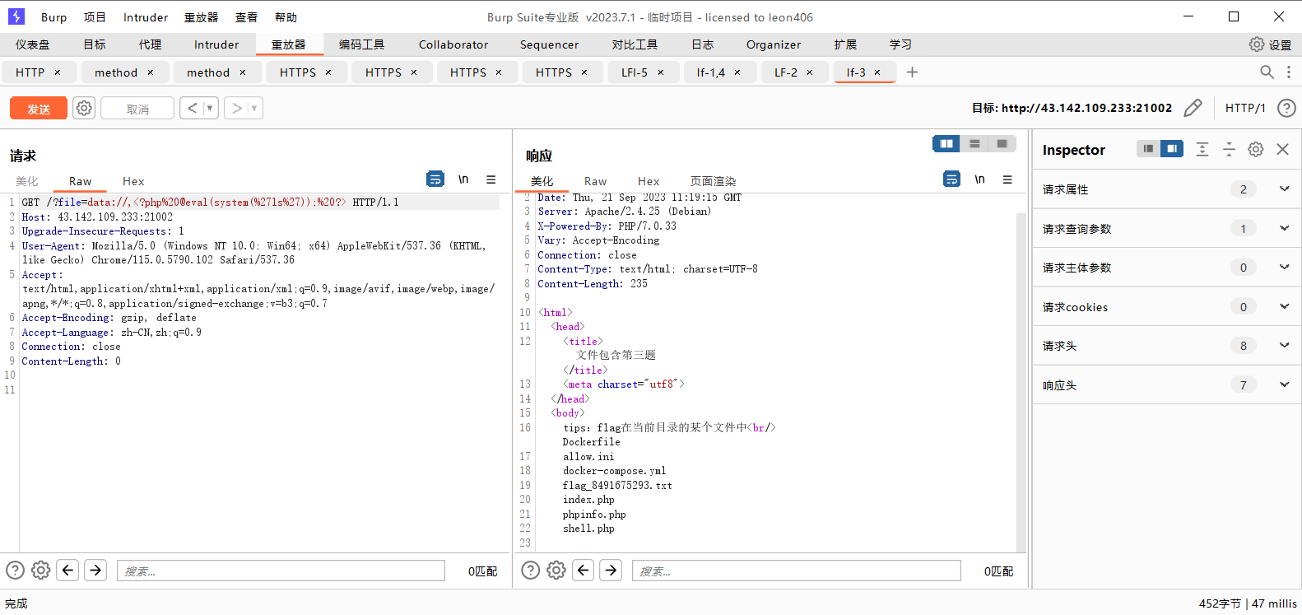
Task: Go to next request history arrow
Action: (x=236, y=108)
